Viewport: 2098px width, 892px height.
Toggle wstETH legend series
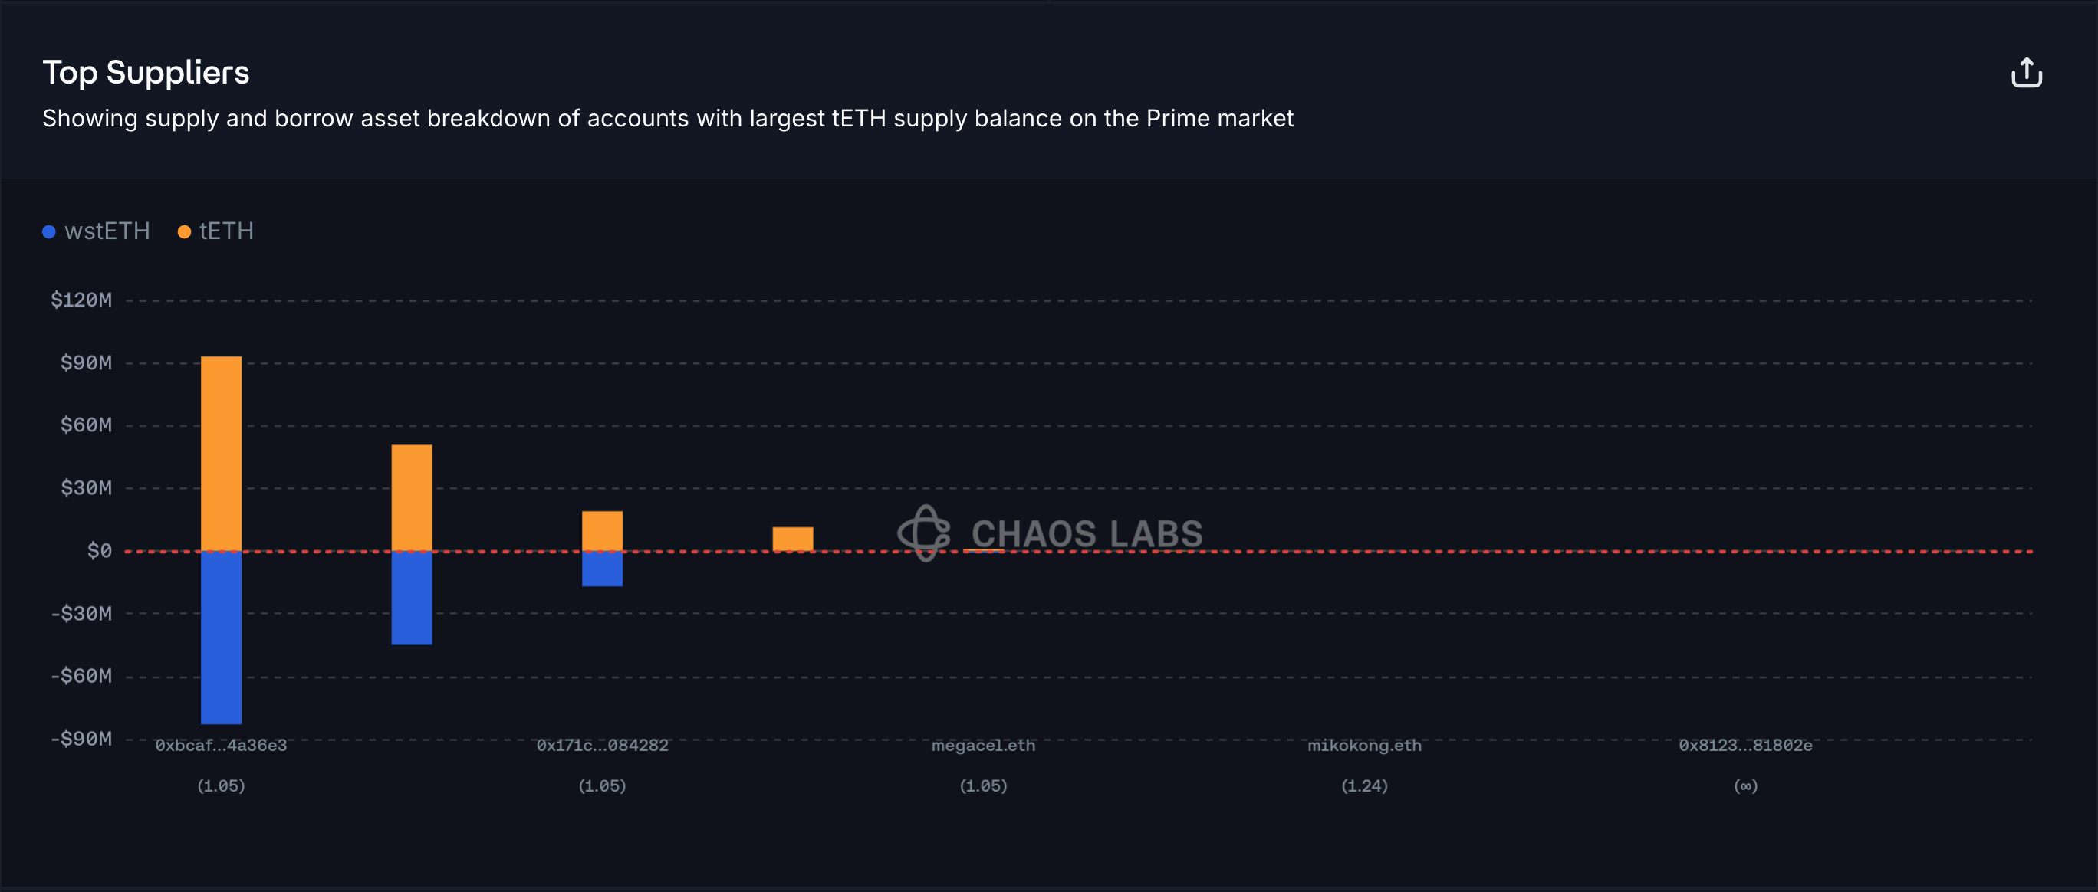point(107,231)
